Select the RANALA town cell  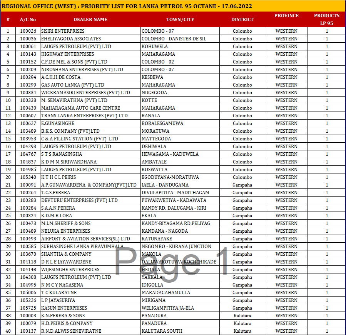pyautogui.click(x=180, y=116)
